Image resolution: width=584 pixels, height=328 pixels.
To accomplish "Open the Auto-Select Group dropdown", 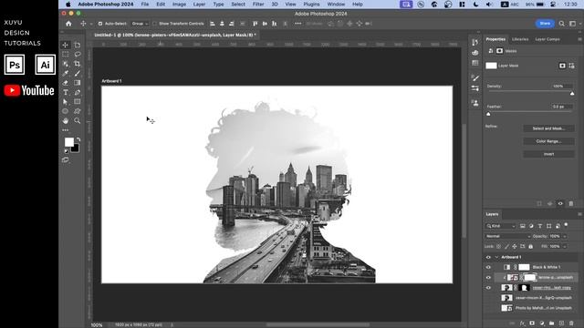I will point(140,24).
